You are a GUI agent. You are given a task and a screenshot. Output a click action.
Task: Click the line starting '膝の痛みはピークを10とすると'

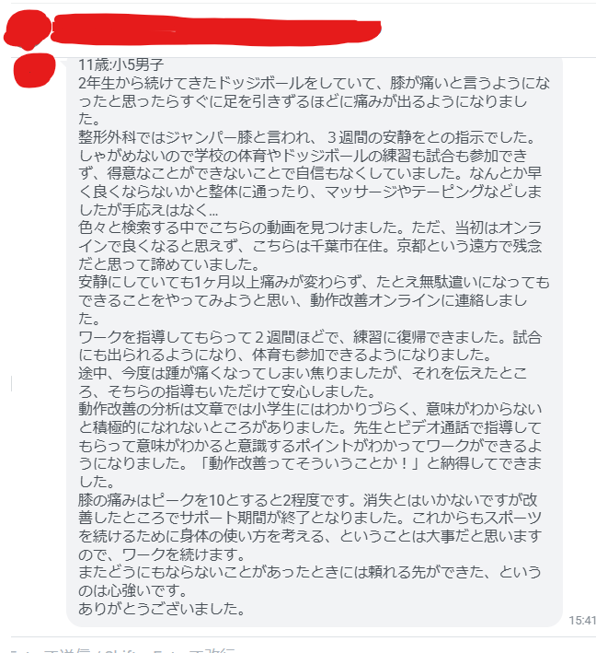point(308,500)
